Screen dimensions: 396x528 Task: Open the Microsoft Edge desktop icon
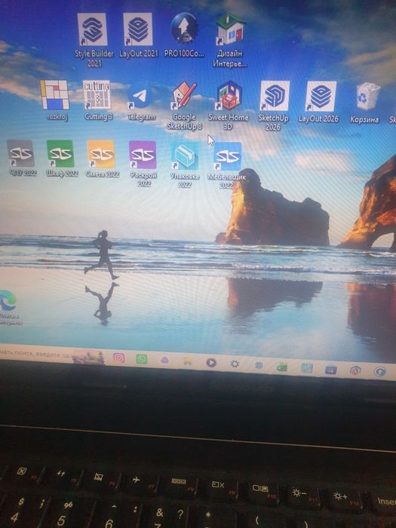(x=8, y=301)
